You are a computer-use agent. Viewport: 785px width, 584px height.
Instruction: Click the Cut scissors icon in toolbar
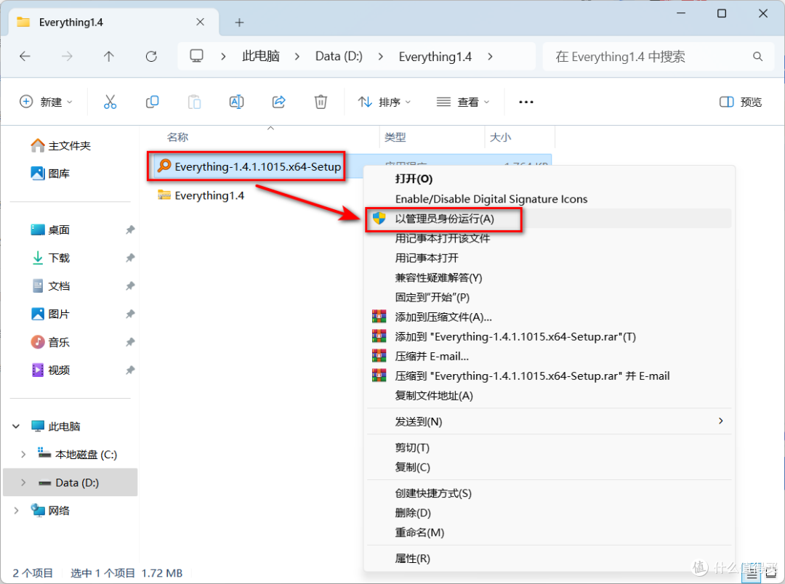point(110,102)
